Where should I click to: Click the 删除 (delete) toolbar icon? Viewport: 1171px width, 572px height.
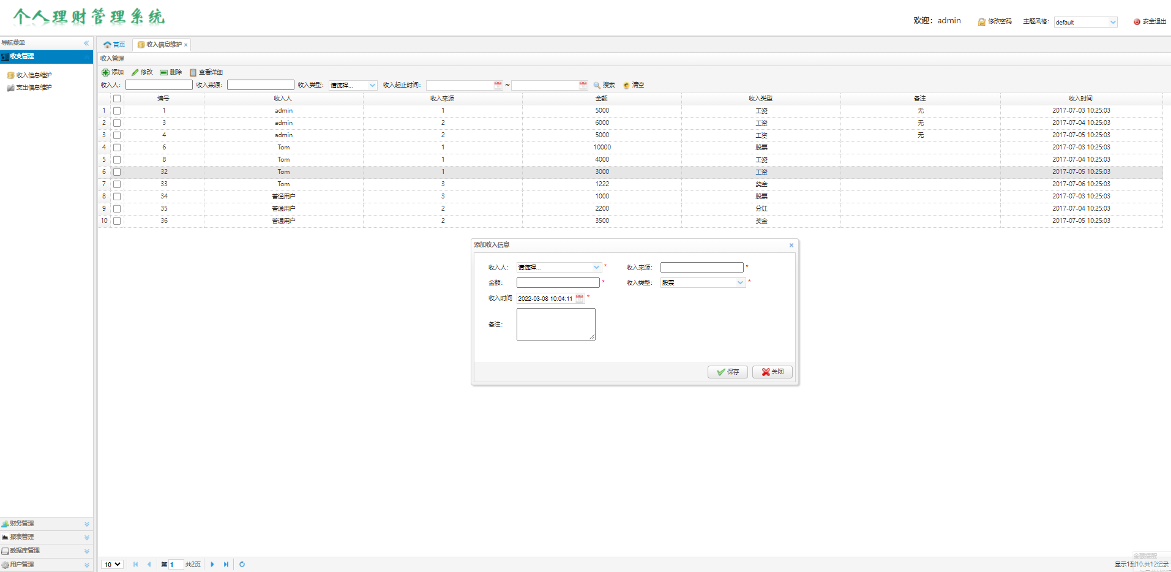[163, 72]
